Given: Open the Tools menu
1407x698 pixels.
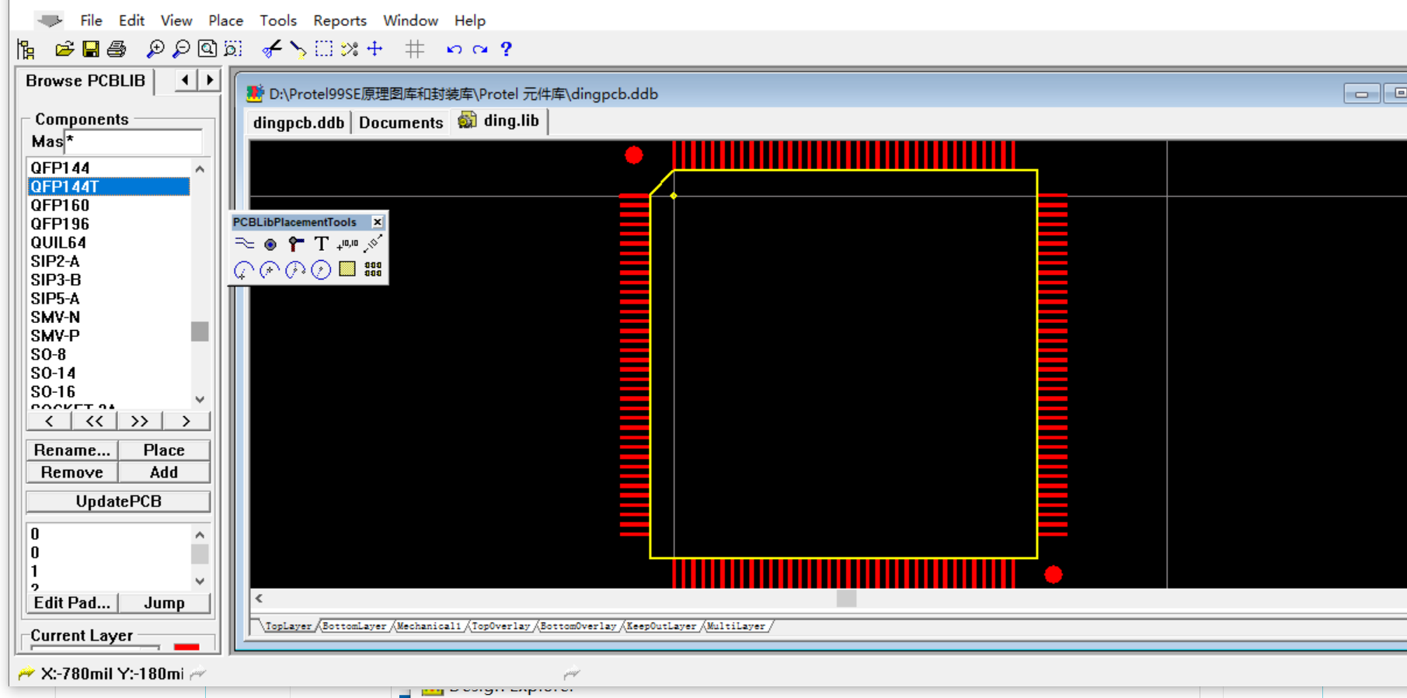Looking at the screenshot, I should 278,21.
